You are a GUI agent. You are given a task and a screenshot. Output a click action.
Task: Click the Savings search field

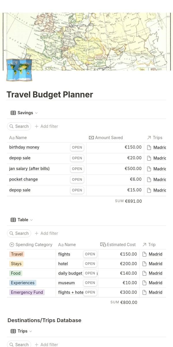point(19,126)
